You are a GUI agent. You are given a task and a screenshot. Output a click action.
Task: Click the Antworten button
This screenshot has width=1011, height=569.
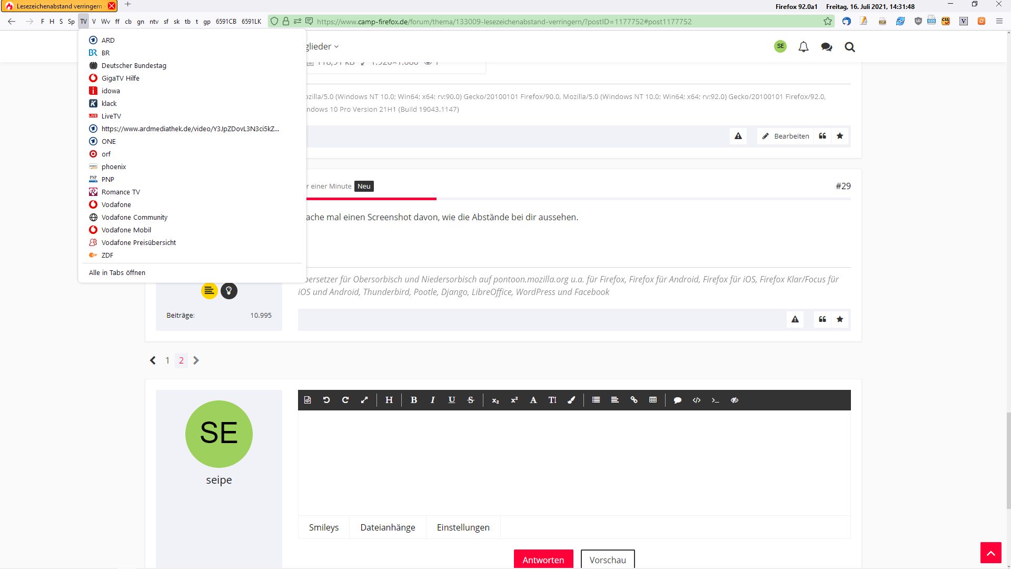pyautogui.click(x=543, y=560)
